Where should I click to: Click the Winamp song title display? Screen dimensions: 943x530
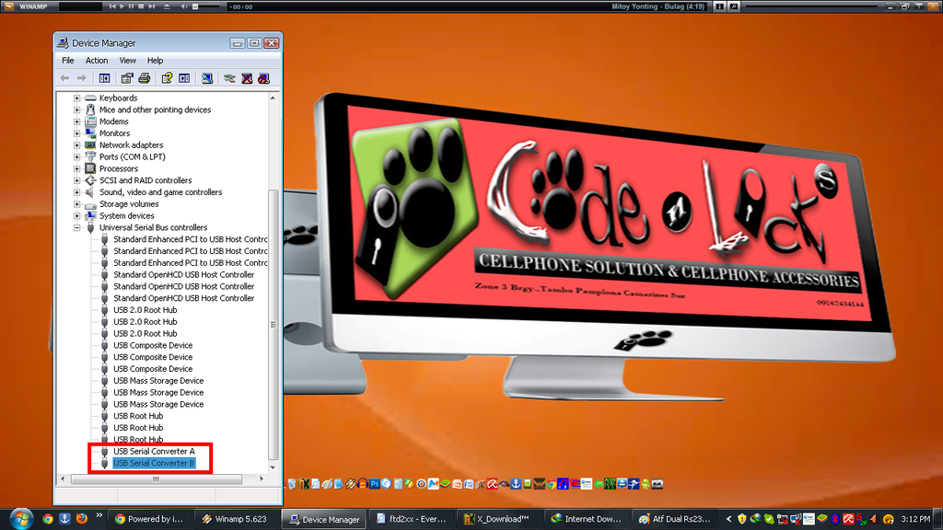pyautogui.click(x=658, y=6)
